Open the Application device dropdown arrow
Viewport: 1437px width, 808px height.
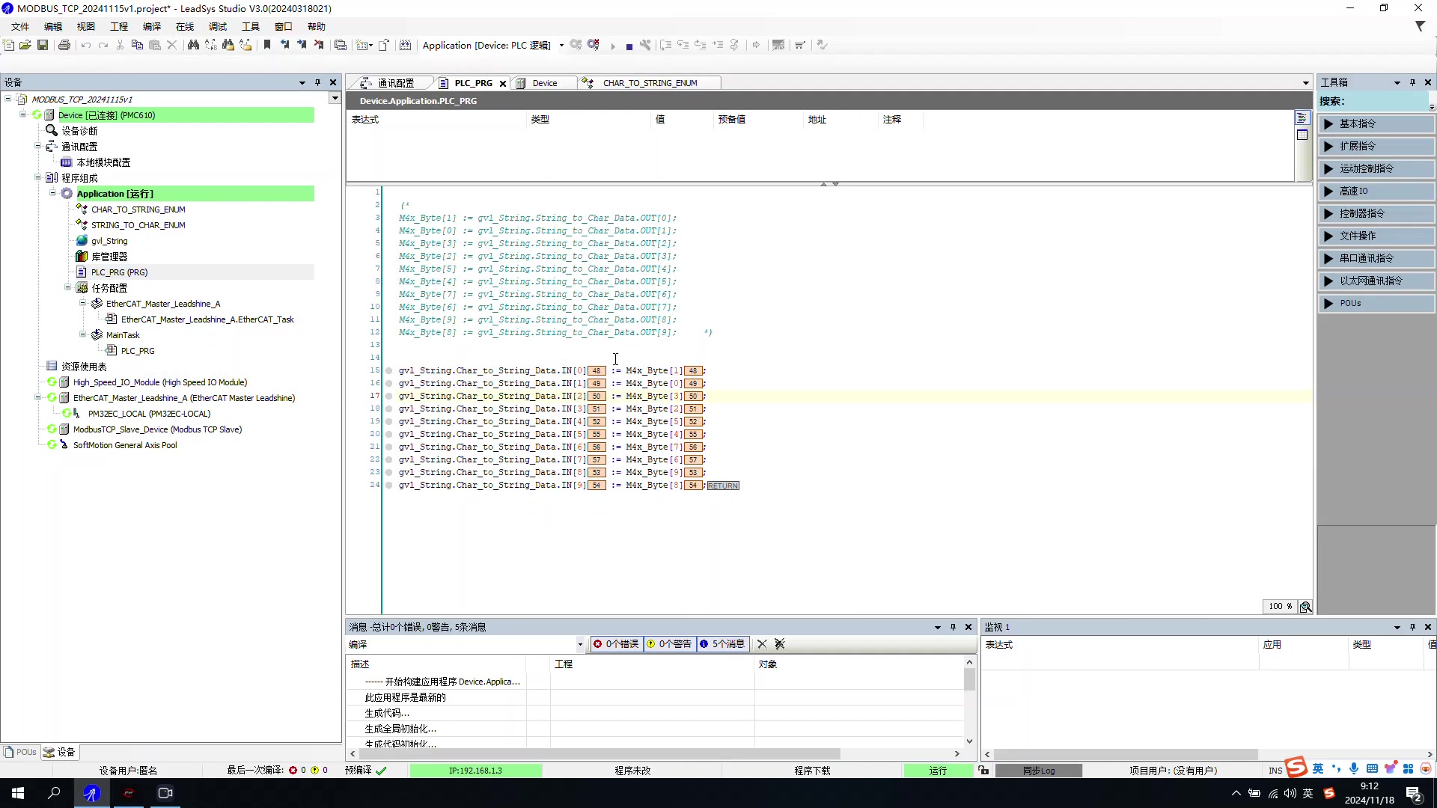click(561, 46)
